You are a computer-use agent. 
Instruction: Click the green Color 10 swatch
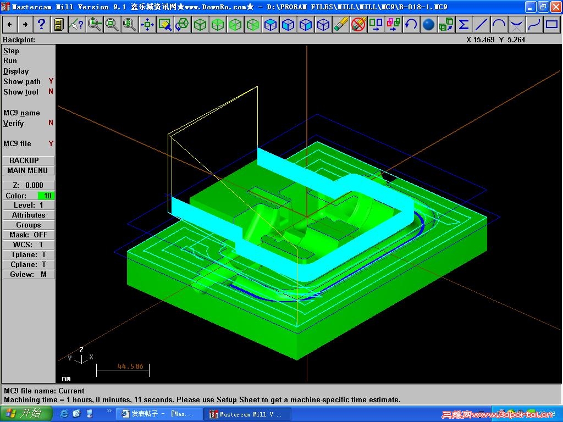coord(46,196)
